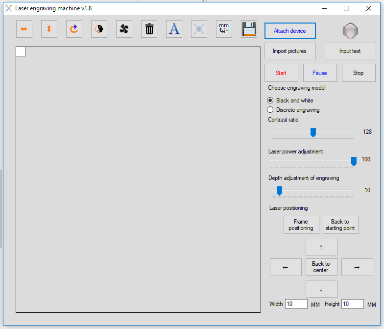Click Depth adjustment of engraving slider handle
The image size is (384, 329).
coord(279,191)
